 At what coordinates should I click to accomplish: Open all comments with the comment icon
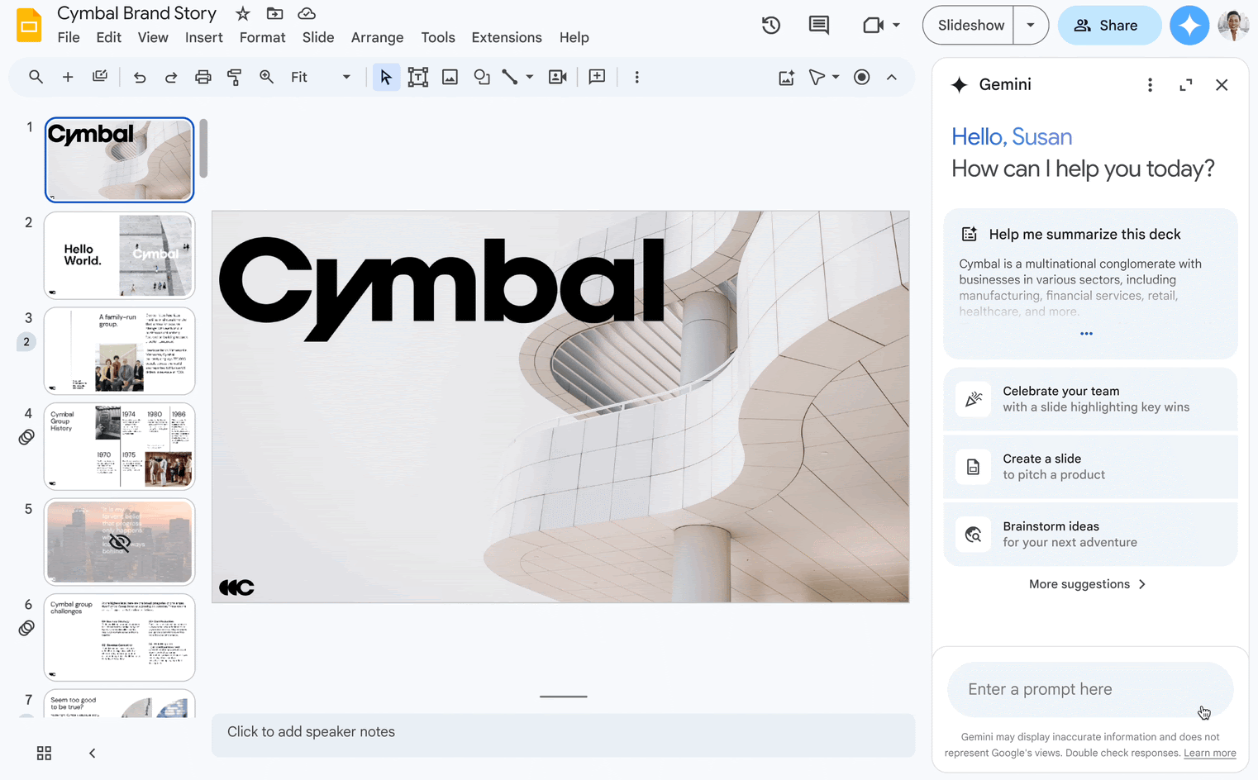(x=818, y=25)
